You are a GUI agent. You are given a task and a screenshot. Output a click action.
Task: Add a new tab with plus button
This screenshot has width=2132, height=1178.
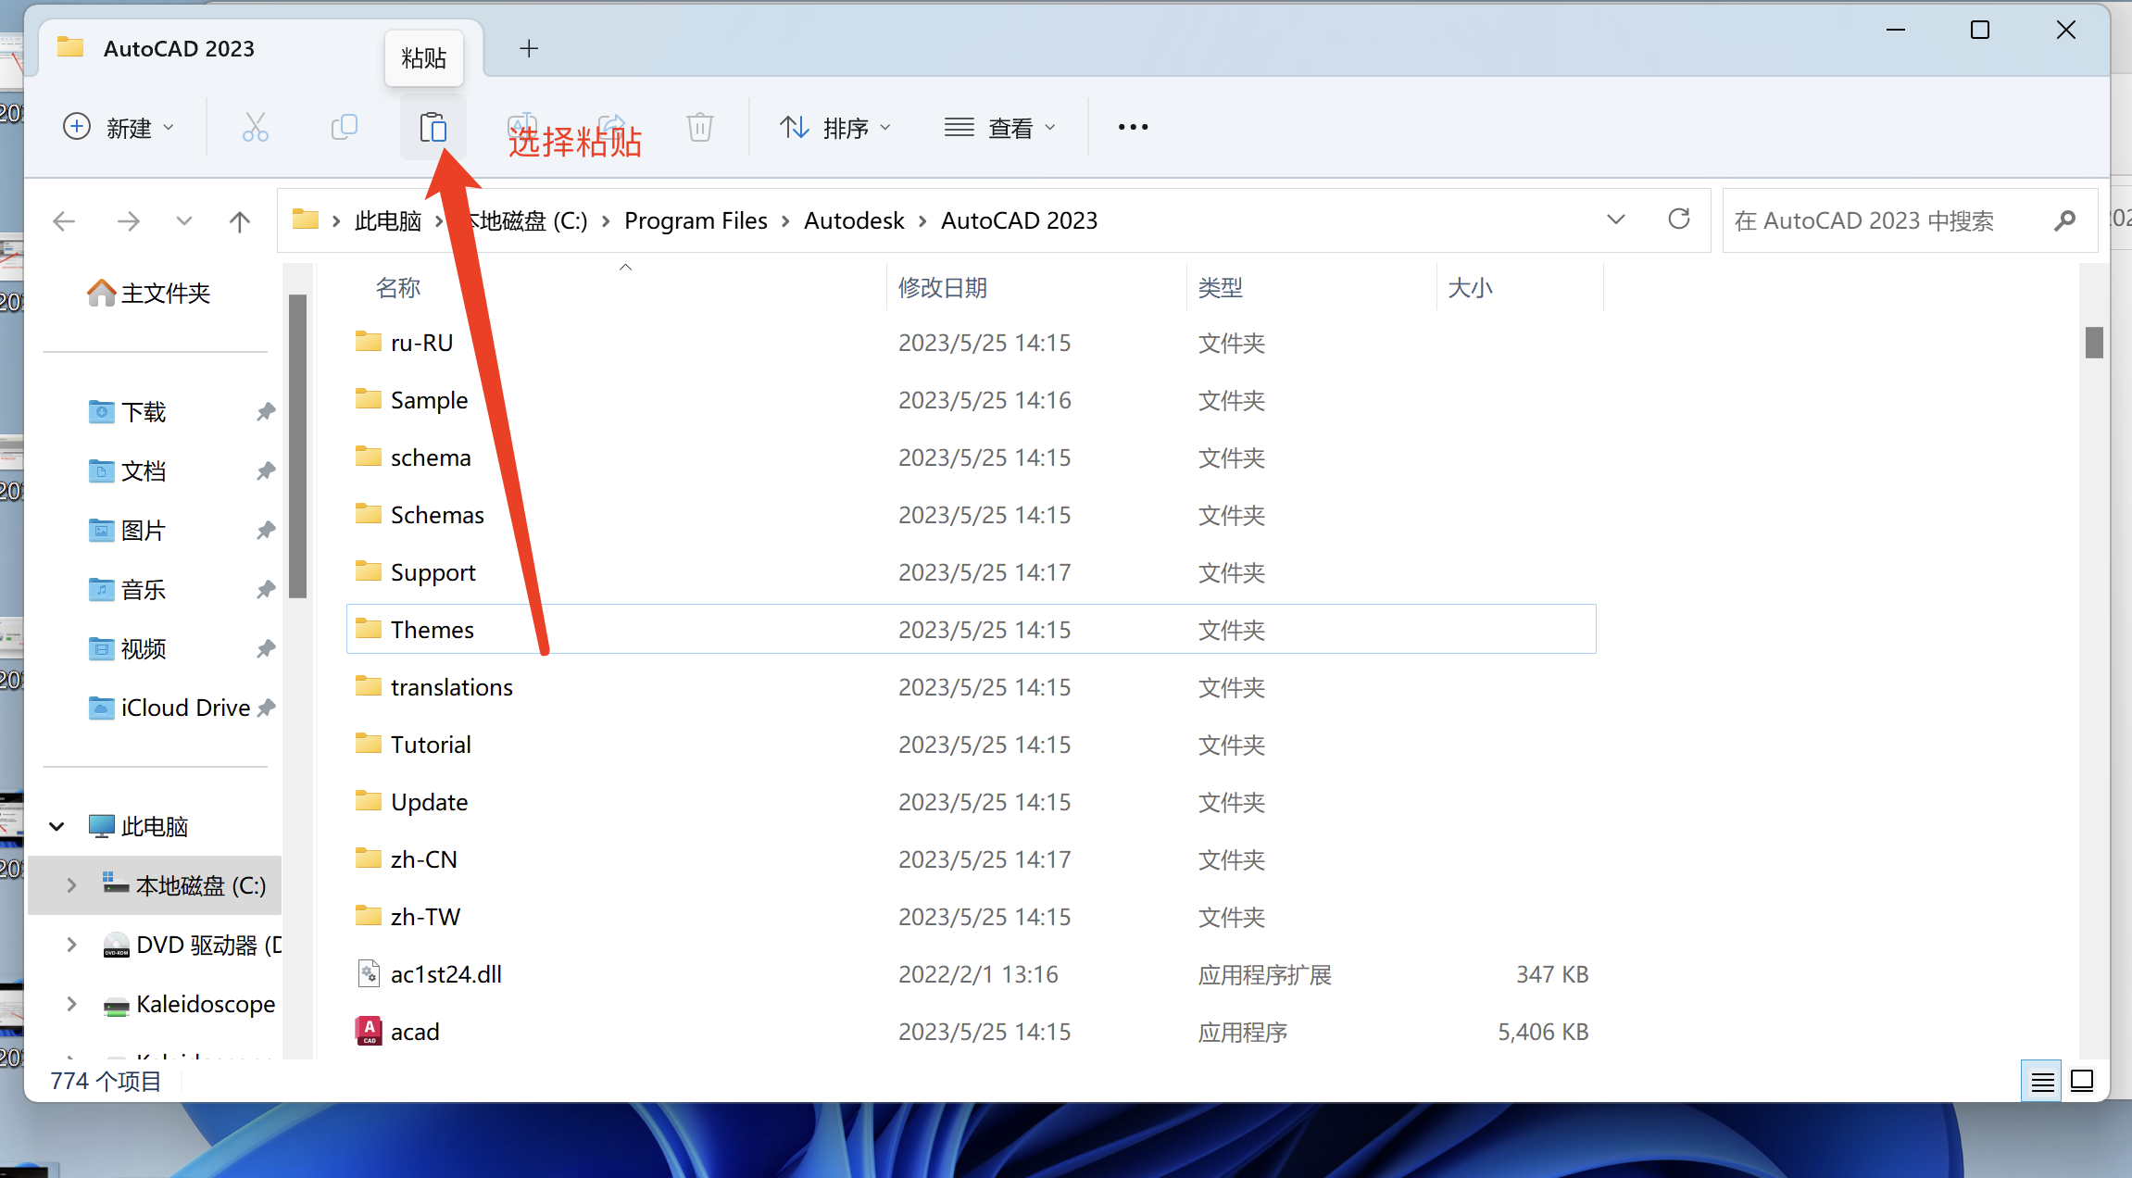(x=529, y=48)
